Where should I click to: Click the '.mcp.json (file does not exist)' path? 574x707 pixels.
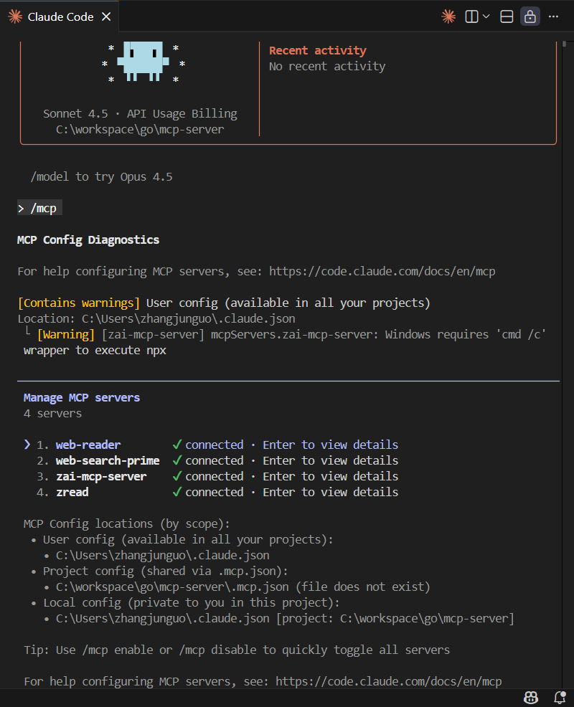pos(243,587)
